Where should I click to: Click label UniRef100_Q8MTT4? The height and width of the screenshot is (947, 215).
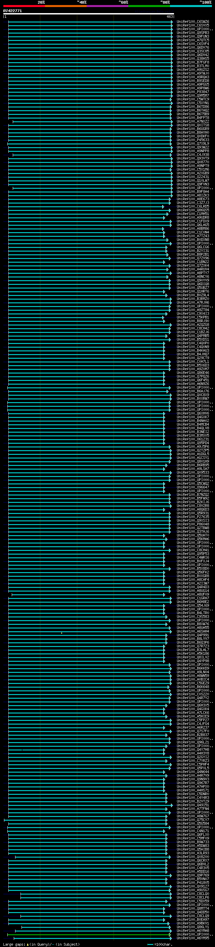[192, 908]
